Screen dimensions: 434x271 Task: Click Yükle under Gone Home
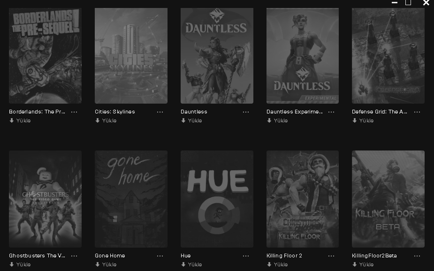(106, 264)
